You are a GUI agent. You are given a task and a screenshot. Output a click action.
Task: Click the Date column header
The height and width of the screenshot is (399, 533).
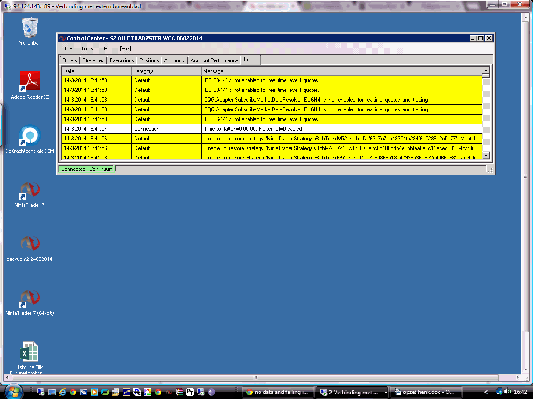point(97,71)
